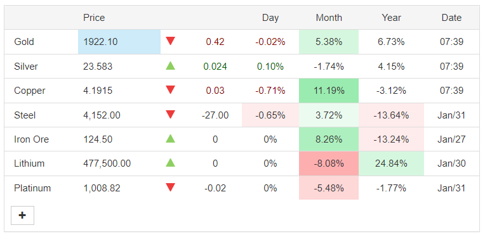Add a commodity with the plus button
Viewport: 485px width, 237px height.
click(22, 215)
